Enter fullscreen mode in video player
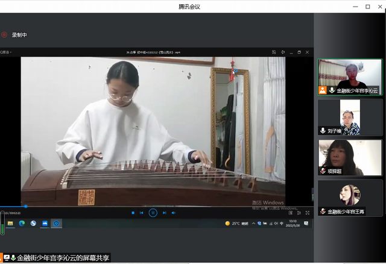The height and width of the screenshot is (264, 386). click(x=308, y=213)
